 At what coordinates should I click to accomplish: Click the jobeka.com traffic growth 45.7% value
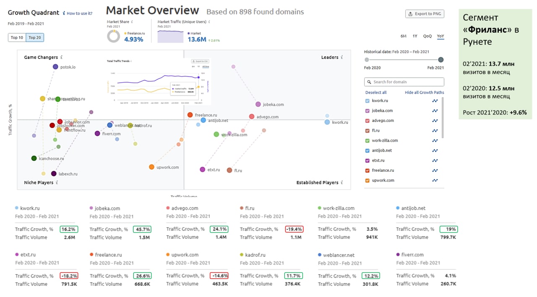(x=142, y=229)
